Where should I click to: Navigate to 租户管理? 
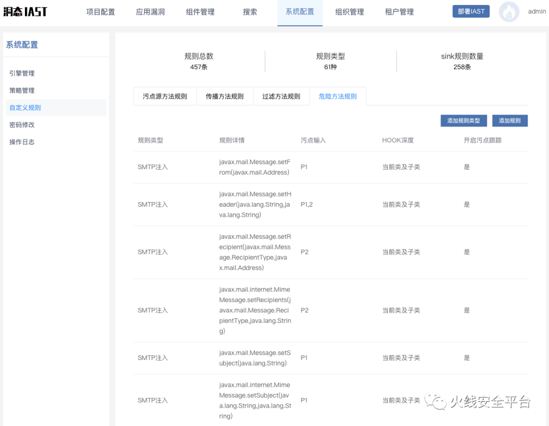point(400,12)
